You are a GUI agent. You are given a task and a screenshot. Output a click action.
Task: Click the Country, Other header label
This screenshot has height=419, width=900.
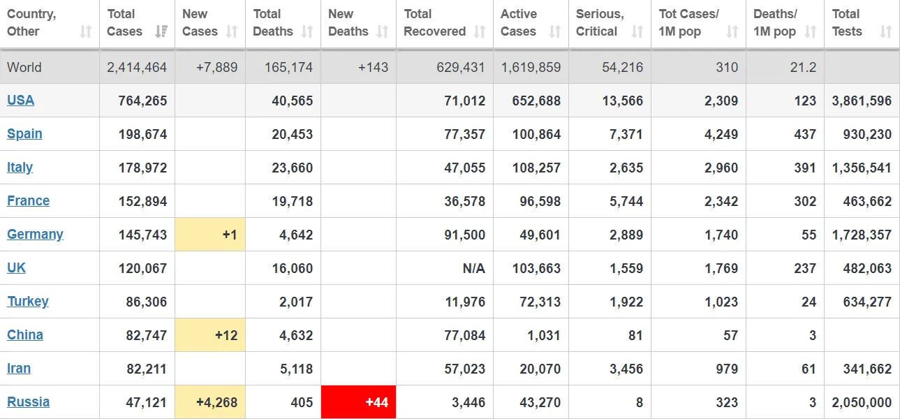(31, 22)
